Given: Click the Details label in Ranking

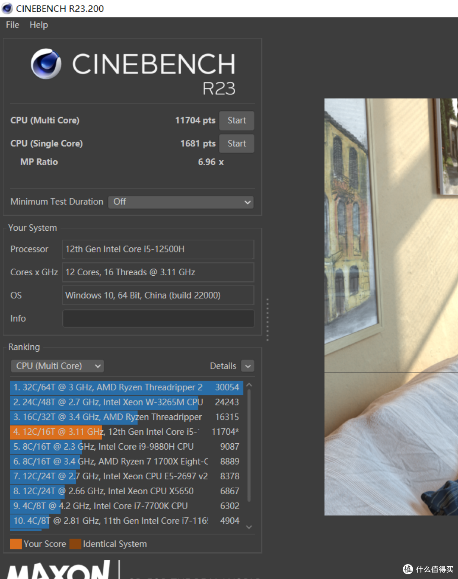Looking at the screenshot, I should click(223, 366).
